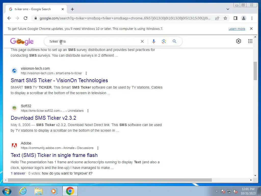Click the horizontal scrollbar thumb
The height and width of the screenshot is (196, 261).
click(x=110, y=180)
